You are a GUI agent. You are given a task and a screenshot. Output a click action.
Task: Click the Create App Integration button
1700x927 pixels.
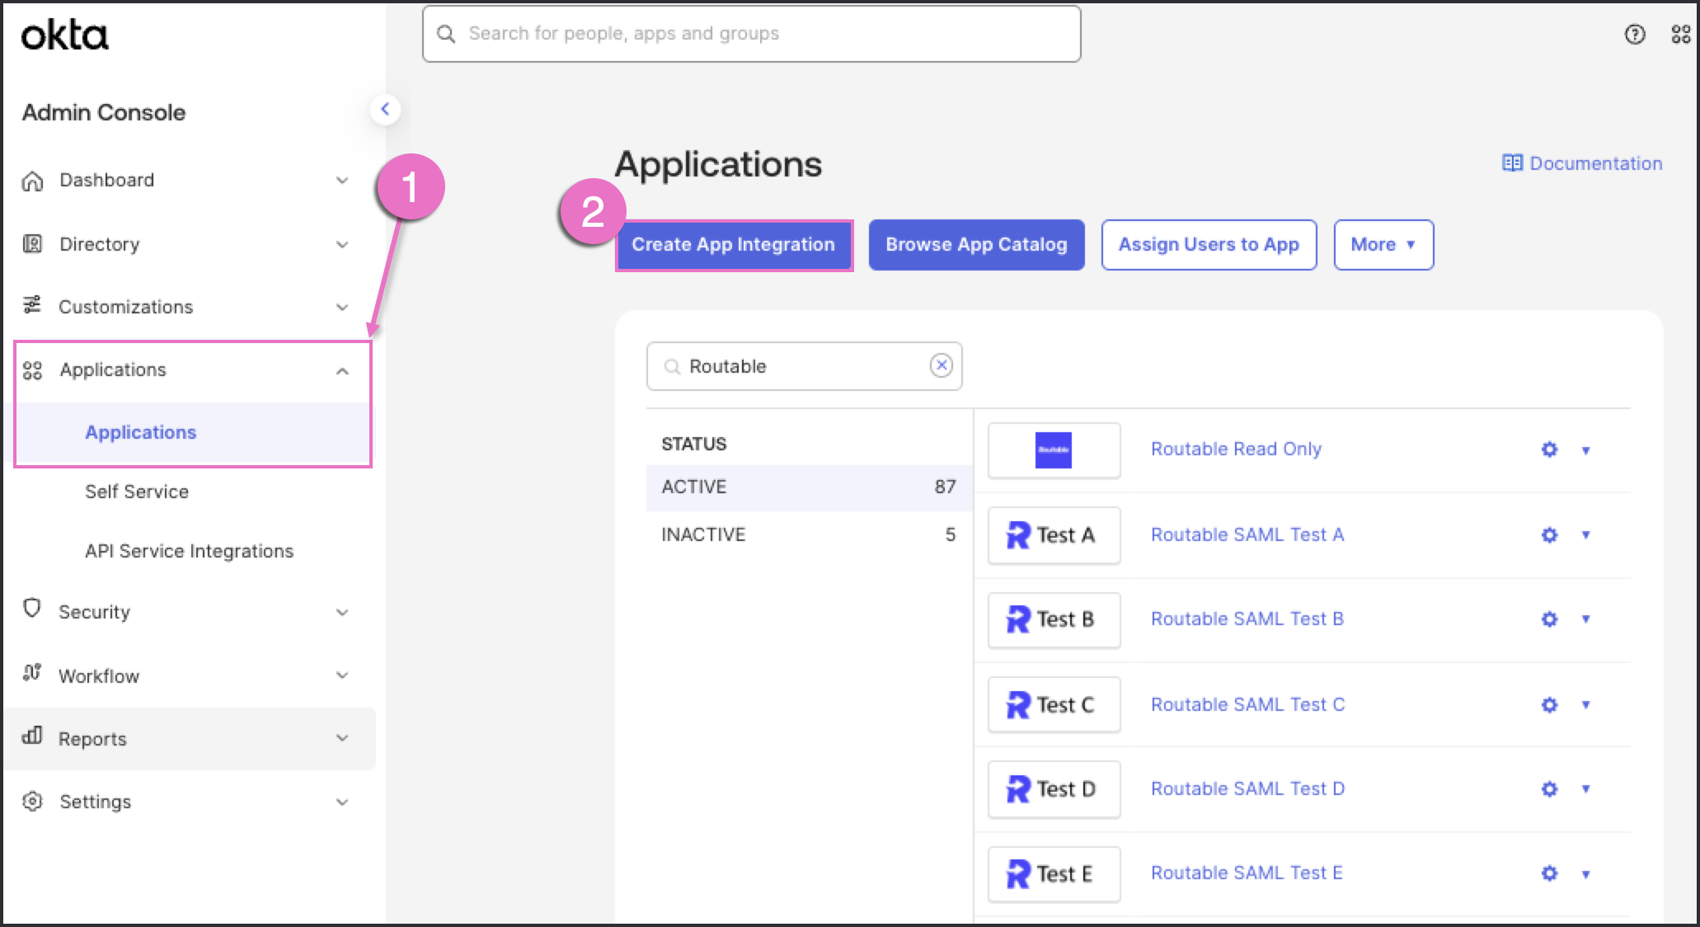click(733, 244)
